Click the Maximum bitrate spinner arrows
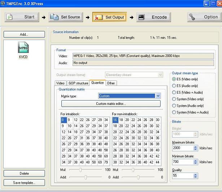 (195, 148)
